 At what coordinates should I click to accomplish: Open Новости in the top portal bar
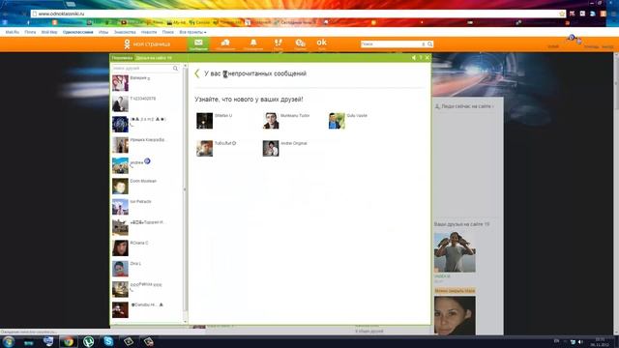point(149,32)
